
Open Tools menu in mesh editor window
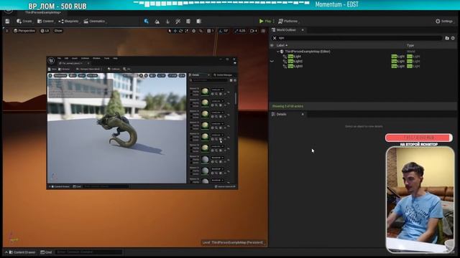coord(107,59)
